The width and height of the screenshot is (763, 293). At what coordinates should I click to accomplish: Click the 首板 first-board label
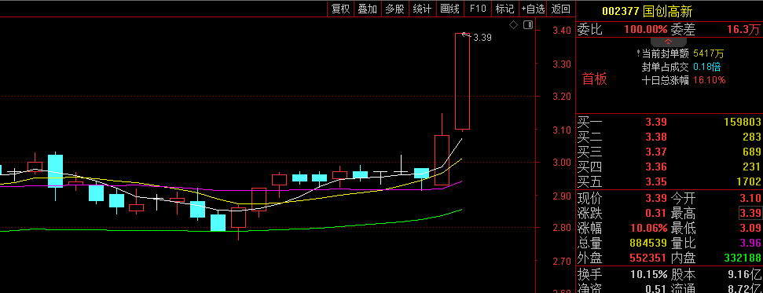pyautogui.click(x=595, y=79)
